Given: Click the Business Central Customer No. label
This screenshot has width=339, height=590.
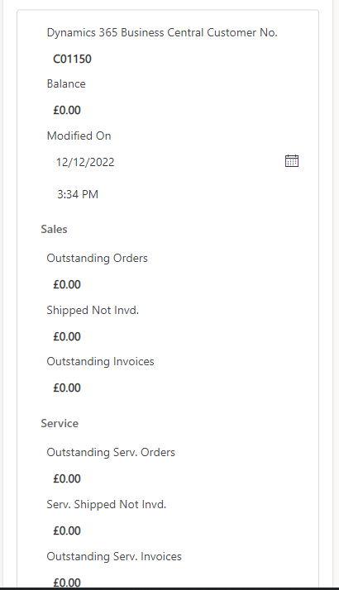Looking at the screenshot, I should click(x=162, y=33).
